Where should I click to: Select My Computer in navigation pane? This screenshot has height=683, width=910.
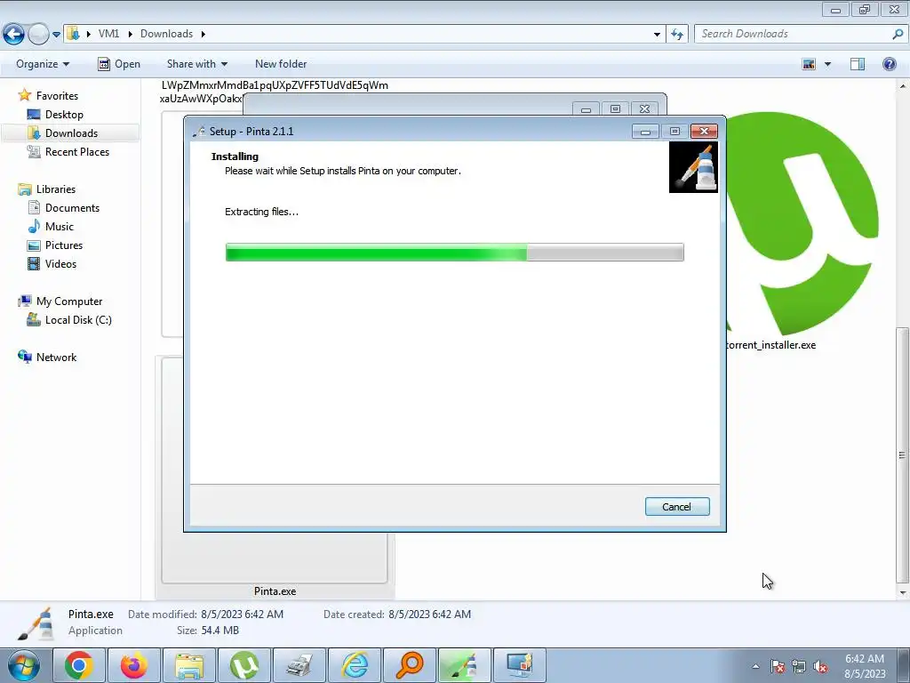[x=69, y=301]
